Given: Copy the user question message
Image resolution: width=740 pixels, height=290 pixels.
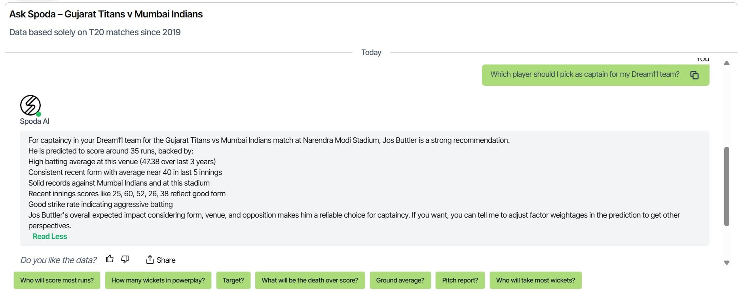Looking at the screenshot, I should pyautogui.click(x=694, y=75).
